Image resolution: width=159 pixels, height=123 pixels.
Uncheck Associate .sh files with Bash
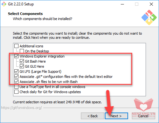[16, 82]
